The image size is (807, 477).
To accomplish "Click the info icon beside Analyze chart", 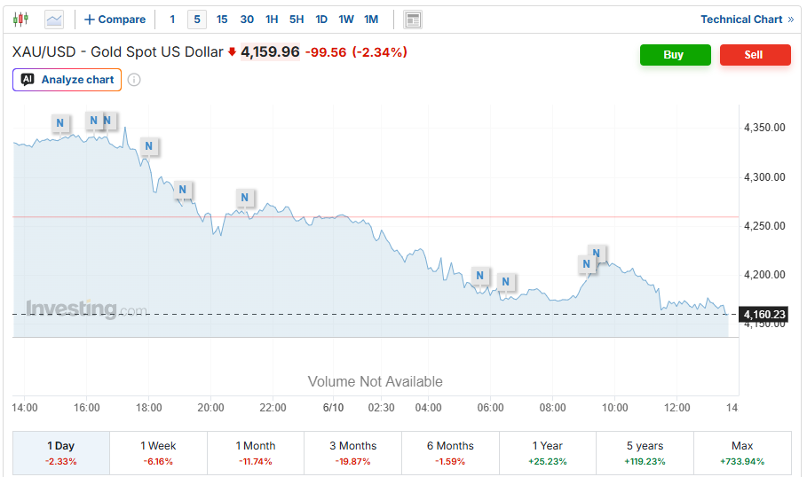I will (x=134, y=80).
